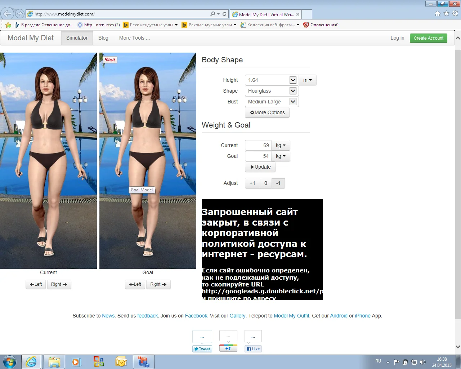Viewport: 461px width, 369px height.
Task: Go back using the browser back arrow
Action: [x=7, y=14]
